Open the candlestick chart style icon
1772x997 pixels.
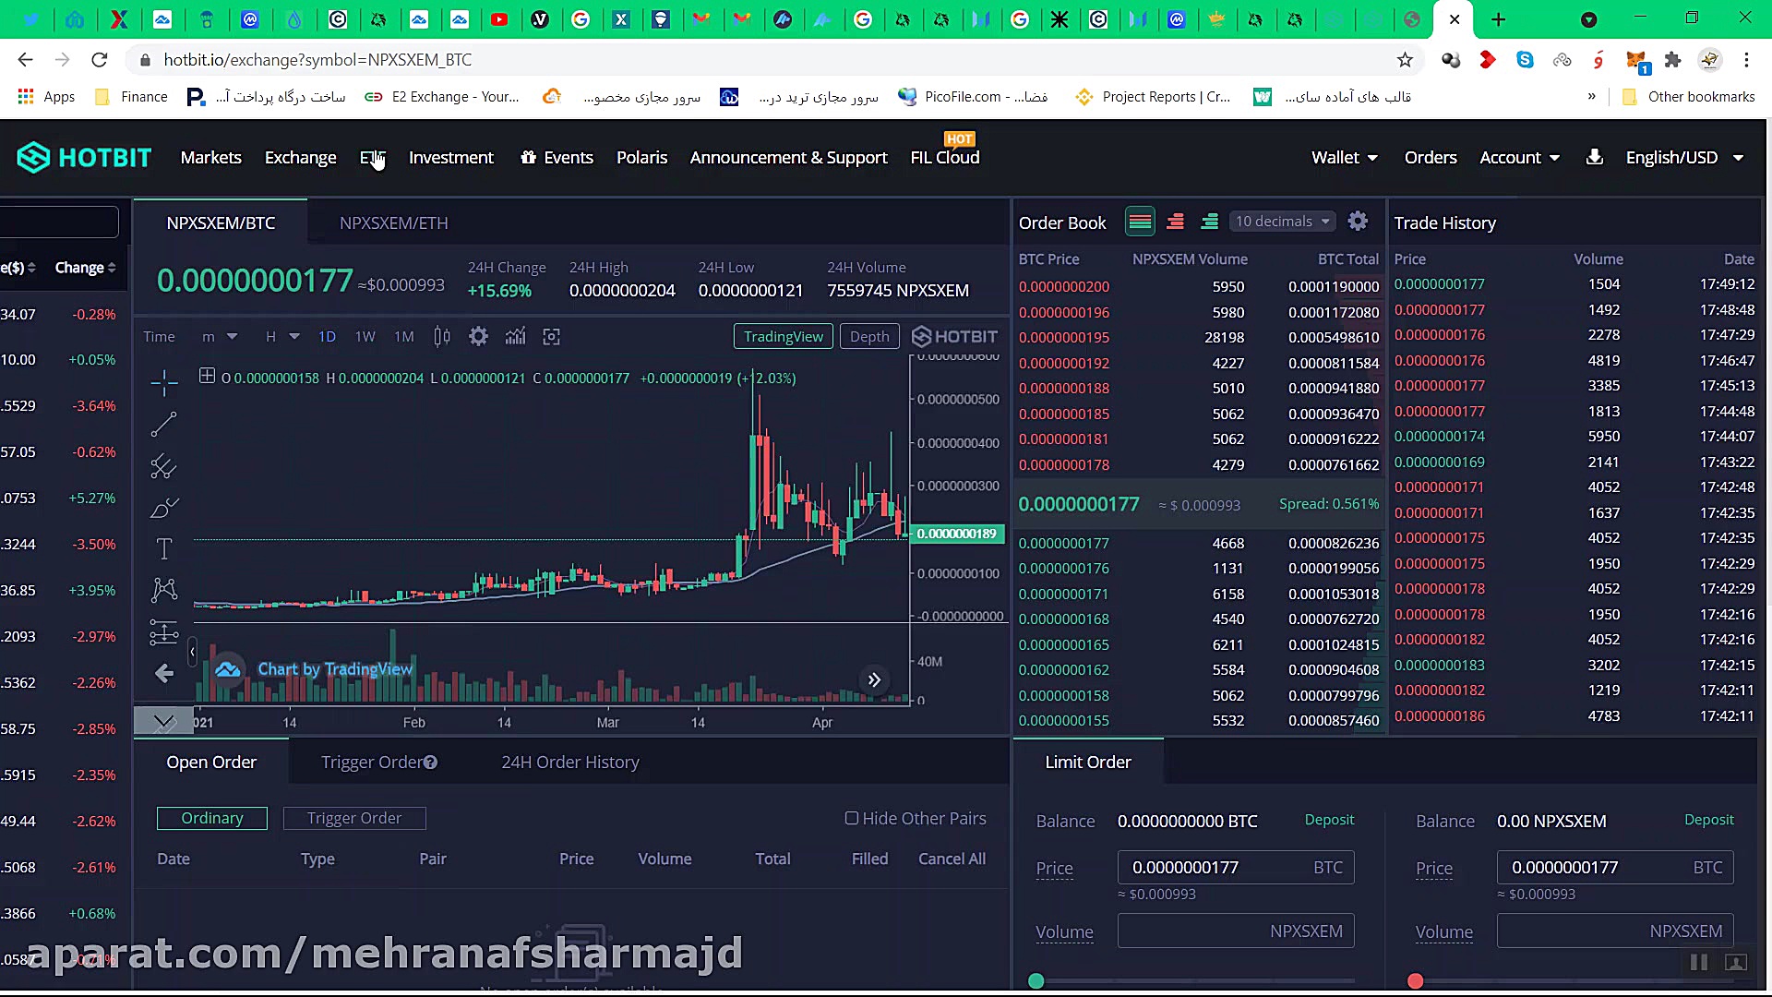[442, 337]
